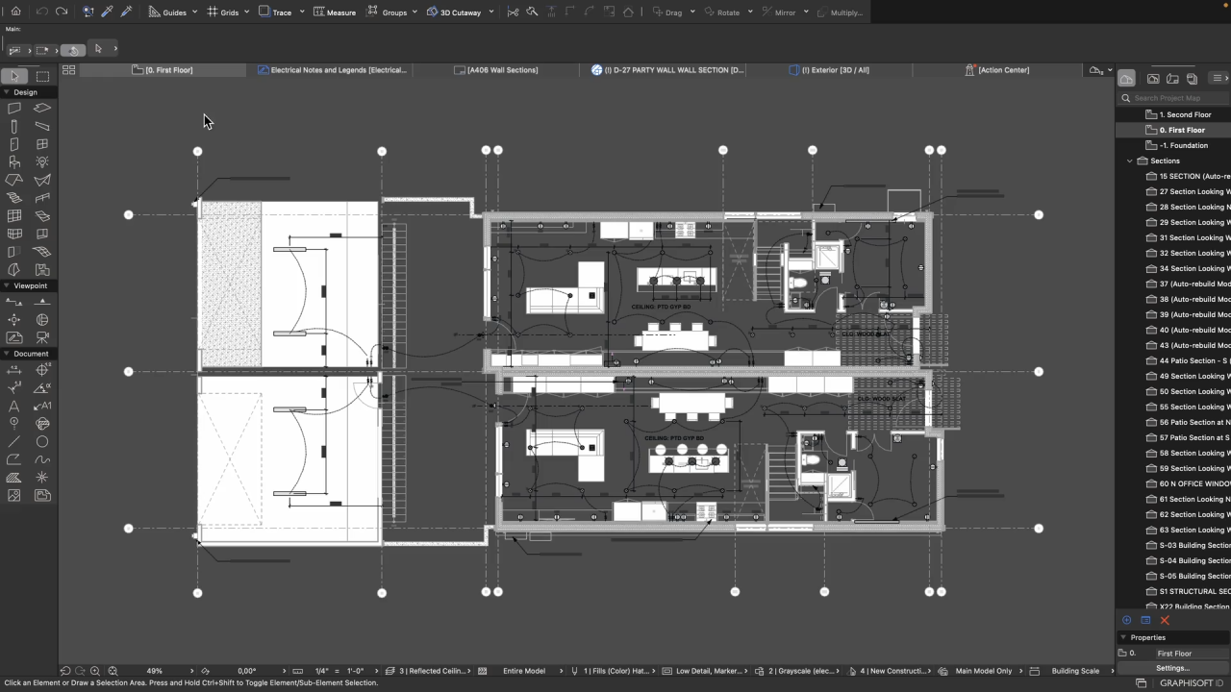Choose the Stair tool icon
The image size is (1231, 692).
point(14,197)
